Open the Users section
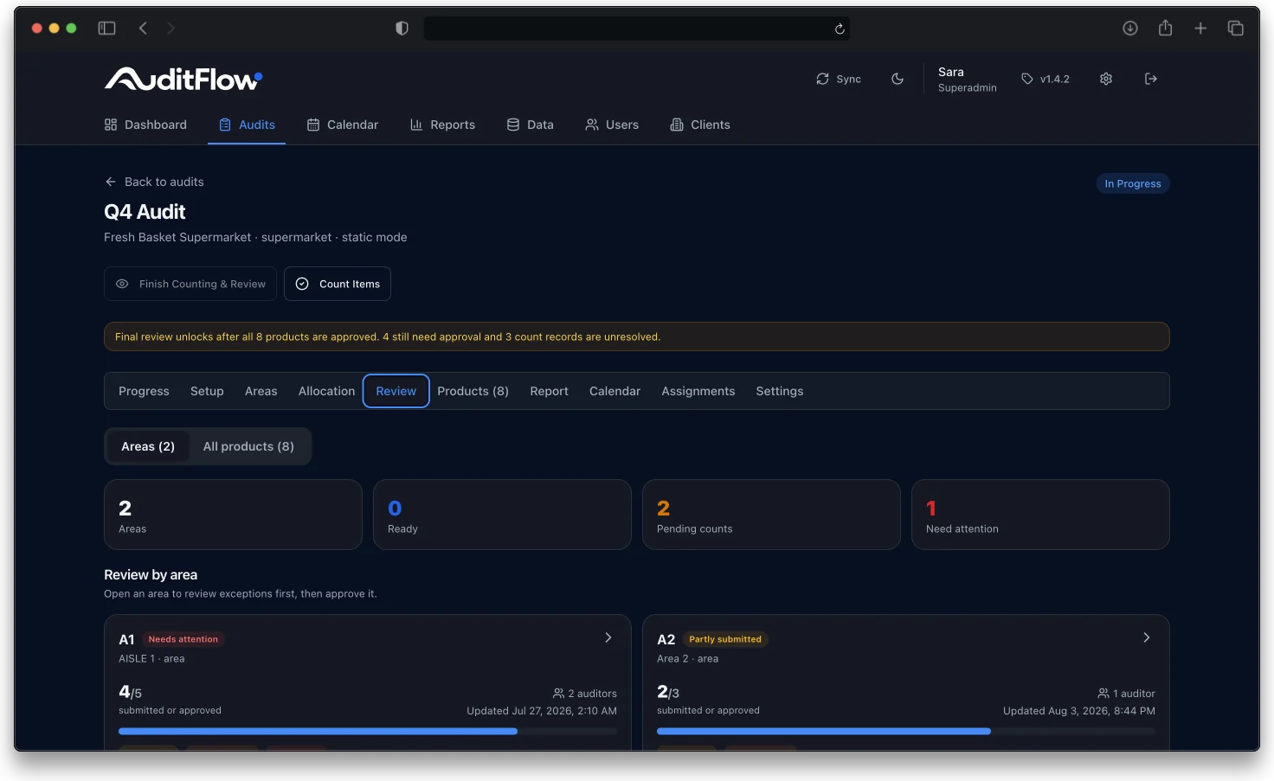 [612, 125]
